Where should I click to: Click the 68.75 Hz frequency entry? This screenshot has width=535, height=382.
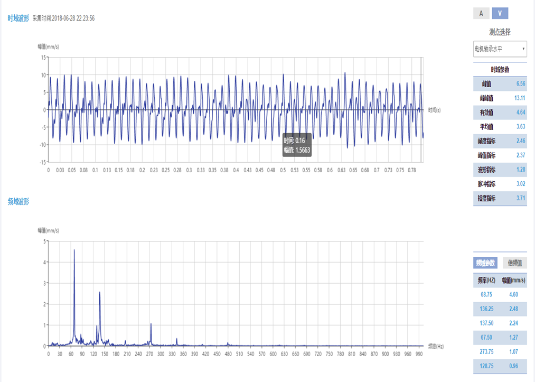pyautogui.click(x=486, y=295)
